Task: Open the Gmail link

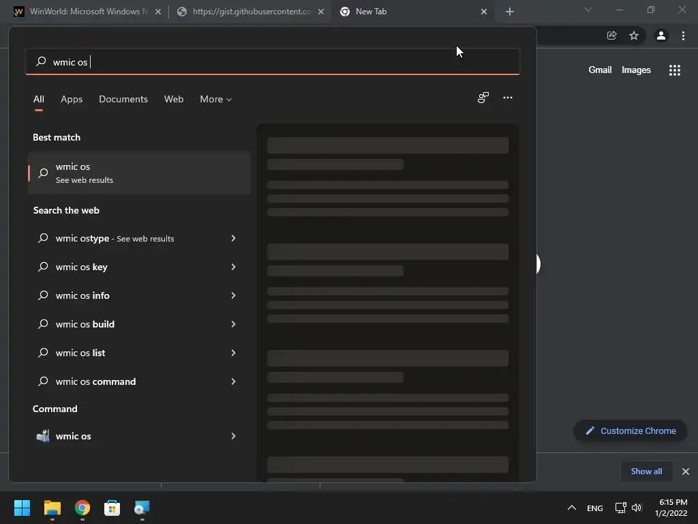Action: tap(600, 70)
